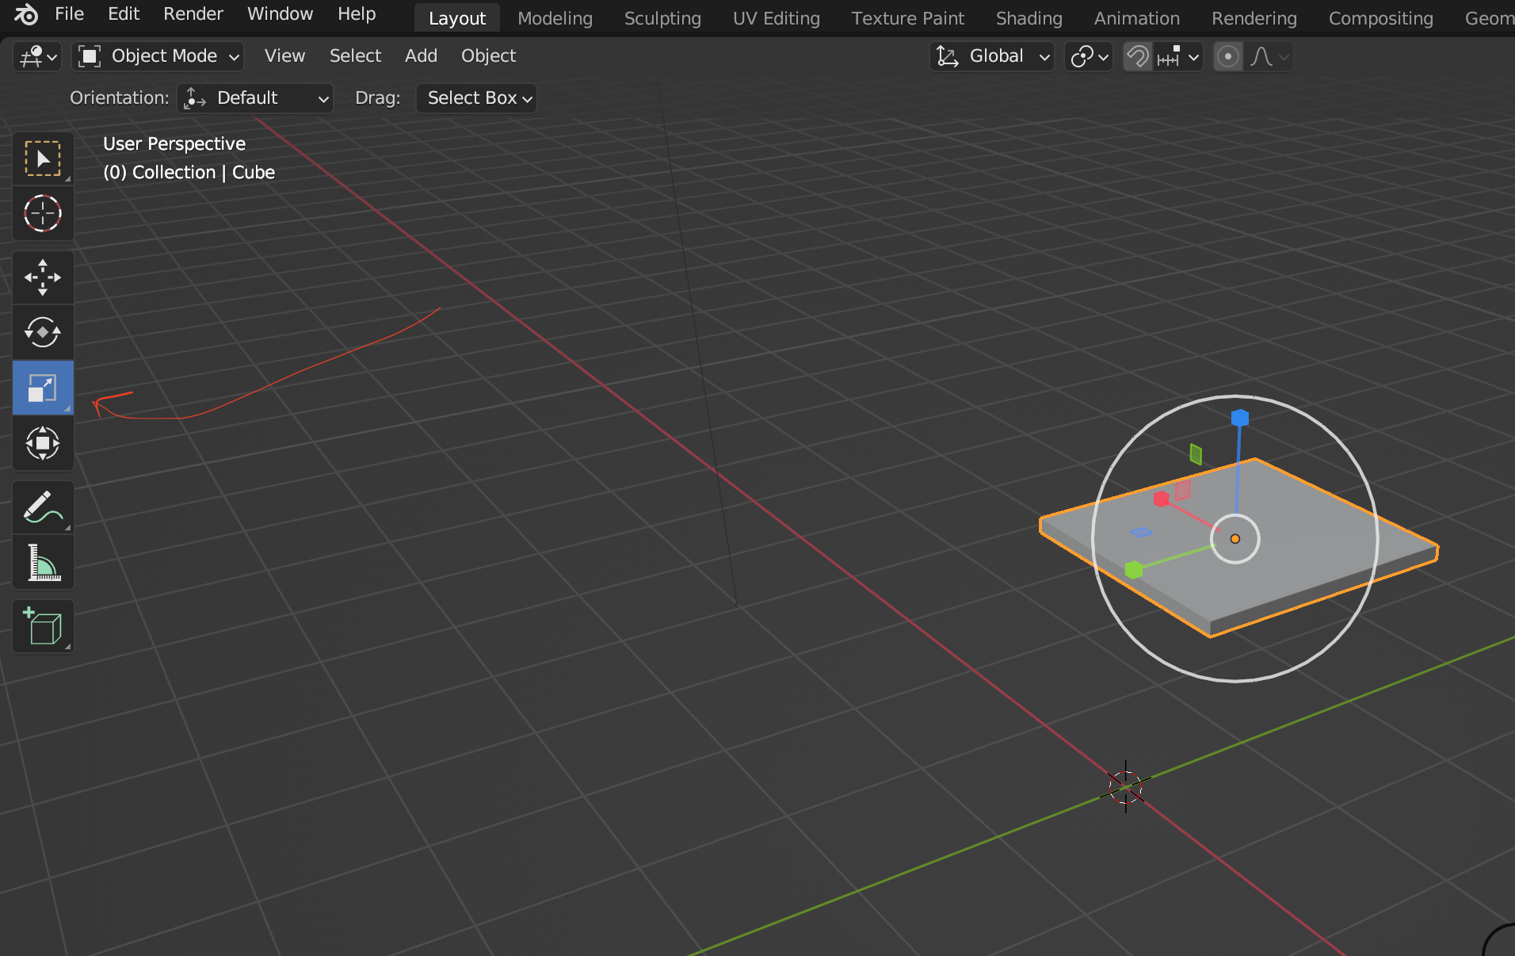This screenshot has height=956, width=1515.
Task: Open the snapping options dropdown
Action: click(x=1177, y=56)
